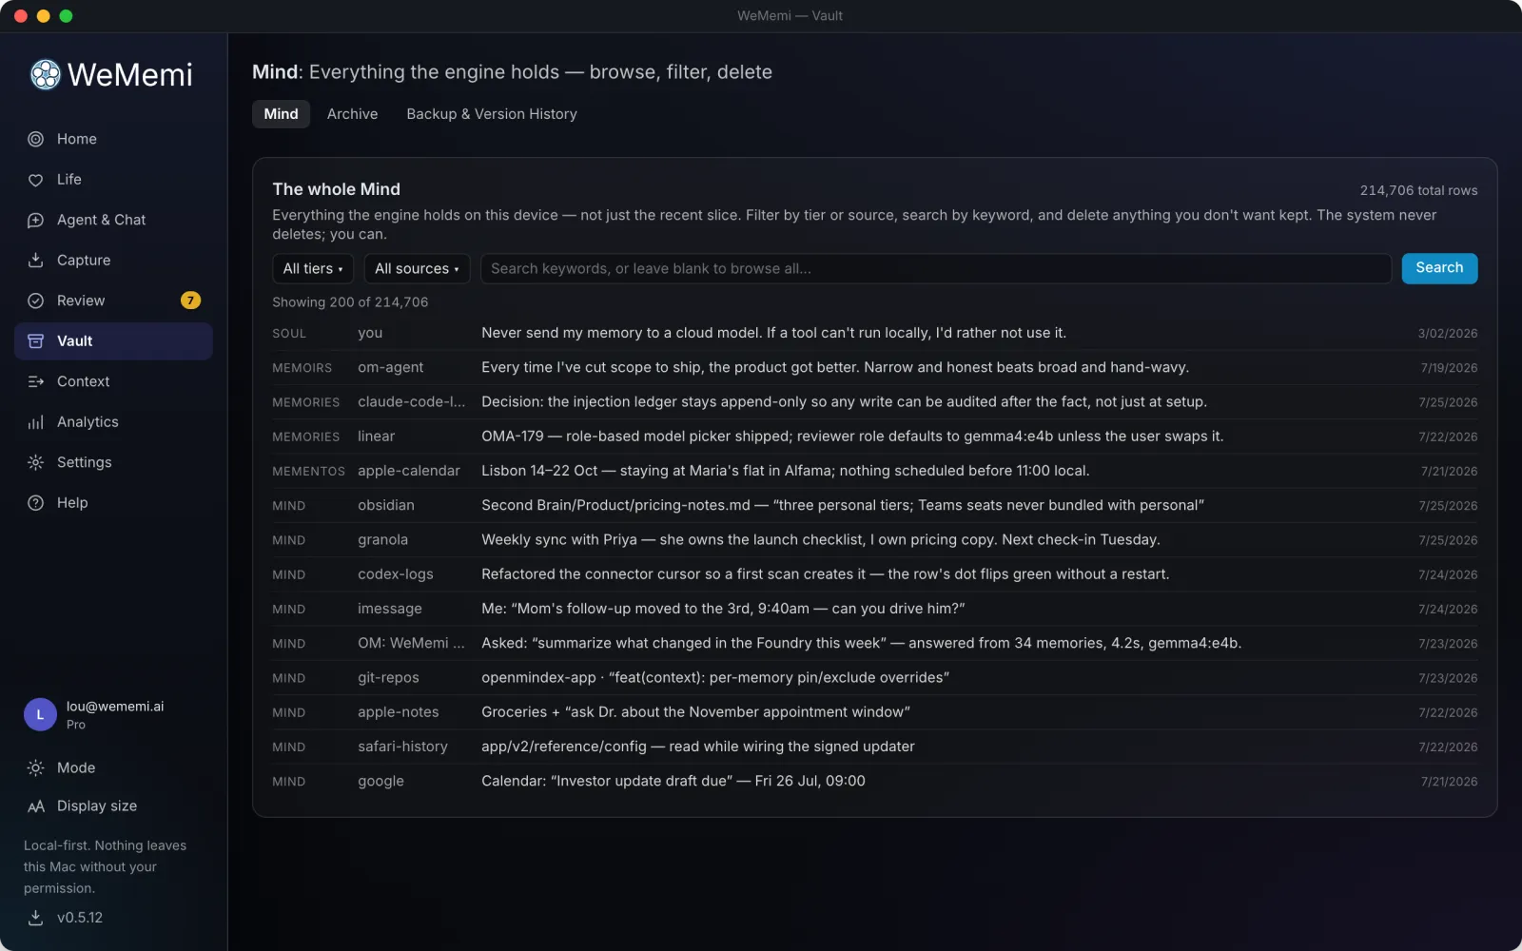Image resolution: width=1522 pixels, height=951 pixels.
Task: Click the heart icon for Life
Action: pos(35,180)
